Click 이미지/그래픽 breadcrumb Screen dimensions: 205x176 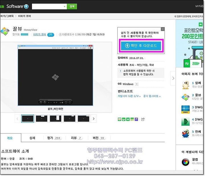click(x=7, y=16)
